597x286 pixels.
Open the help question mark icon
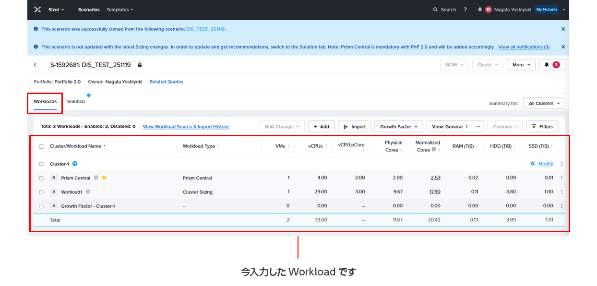tap(465, 10)
